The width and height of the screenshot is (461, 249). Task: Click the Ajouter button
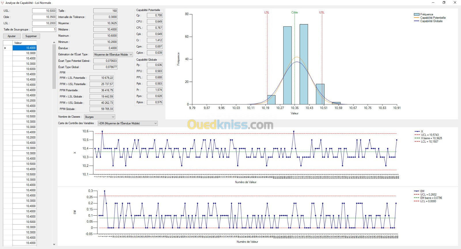coord(12,36)
